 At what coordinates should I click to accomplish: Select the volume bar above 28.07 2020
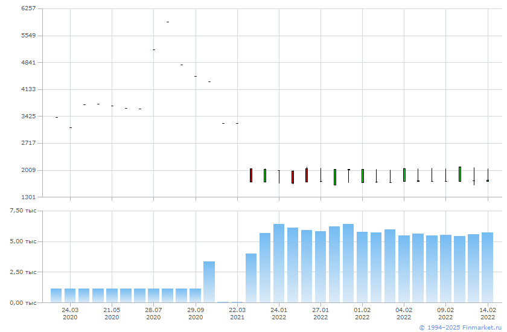[153, 295]
